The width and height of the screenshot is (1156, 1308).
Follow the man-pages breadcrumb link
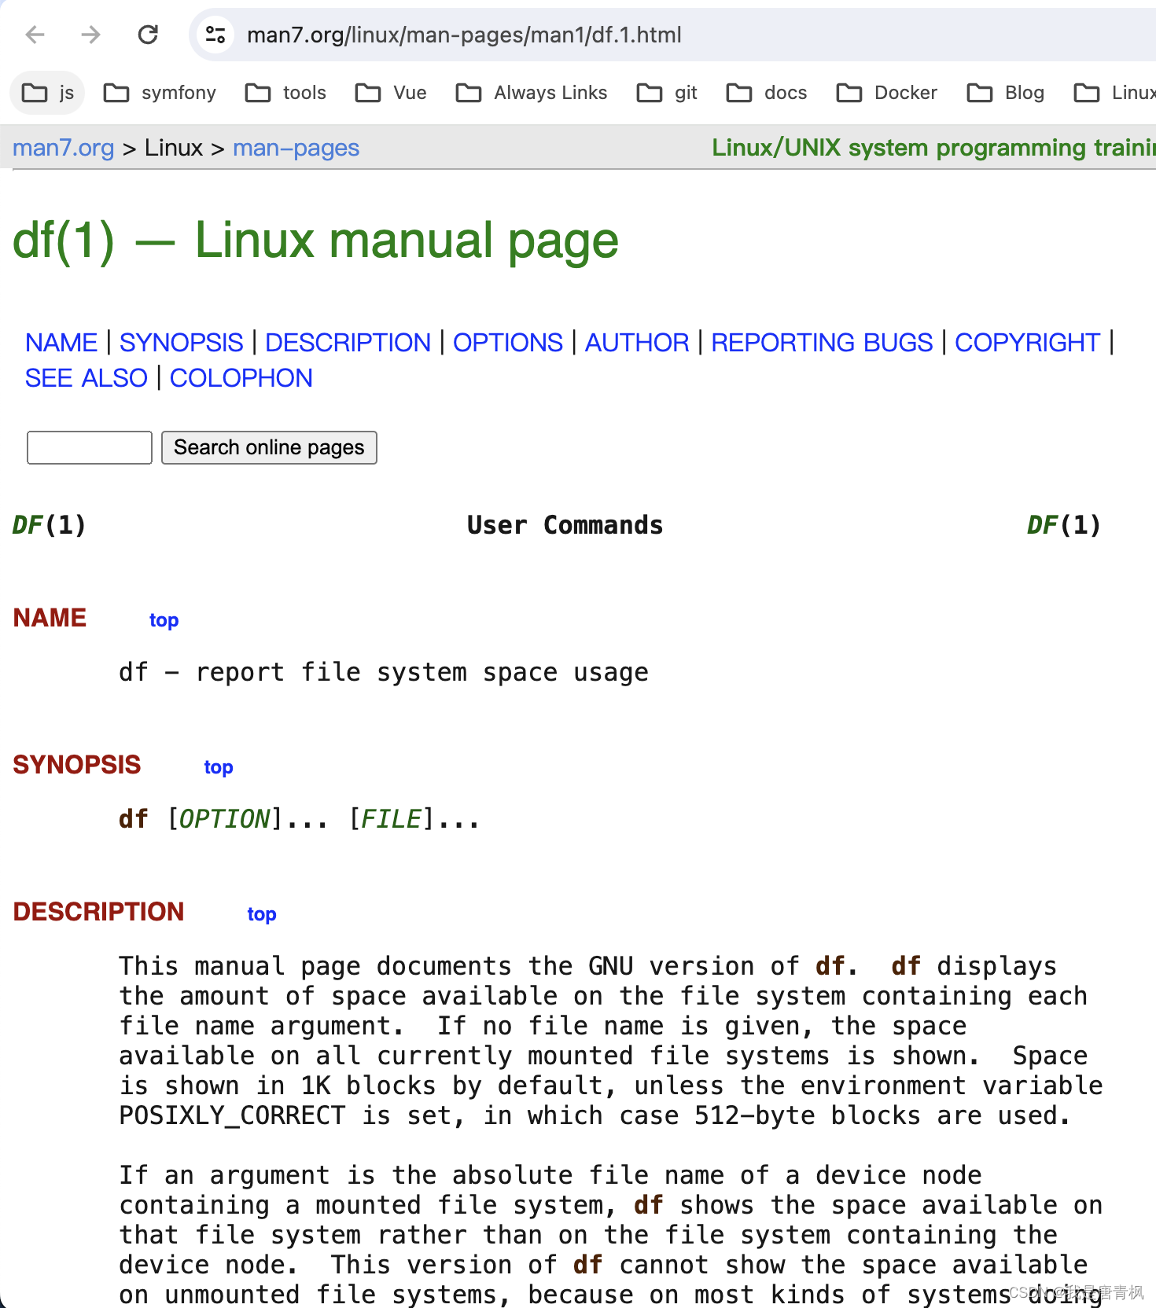point(296,148)
